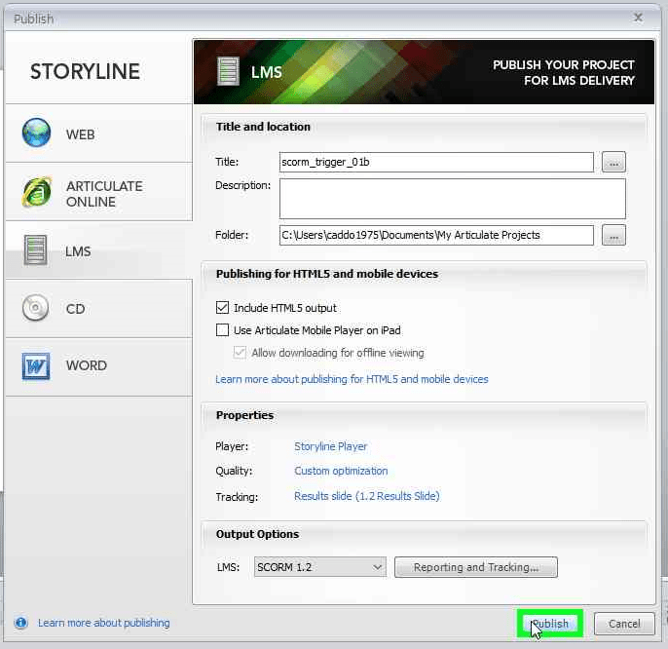The image size is (668, 649).
Task: Select the LMS server icon in sidebar
Action: pyautogui.click(x=36, y=249)
